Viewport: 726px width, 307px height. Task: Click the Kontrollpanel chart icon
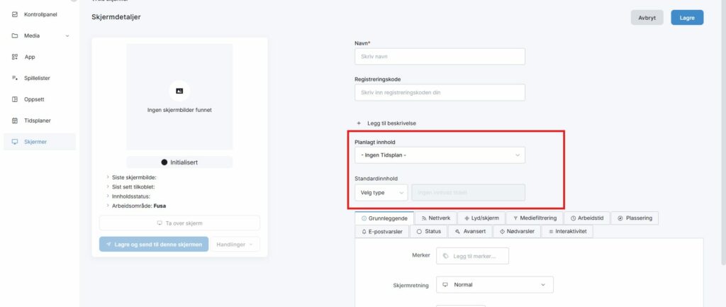[x=14, y=14]
